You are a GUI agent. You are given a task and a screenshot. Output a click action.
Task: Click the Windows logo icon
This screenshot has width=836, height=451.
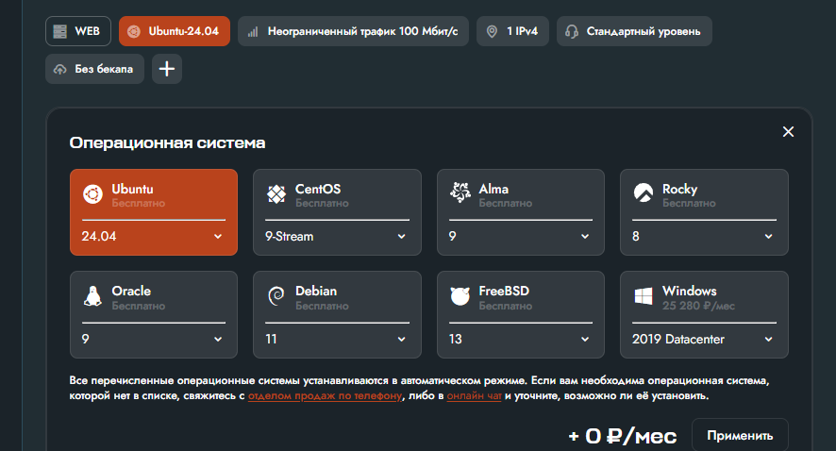pyautogui.click(x=644, y=296)
